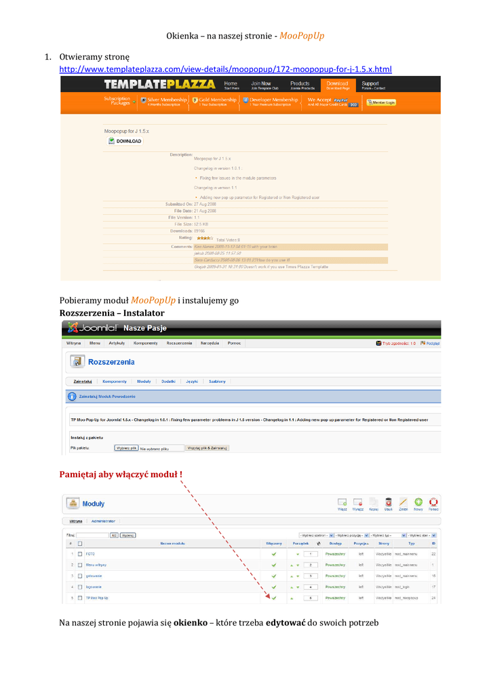Click the Wyłącz (disable) toolbar icon
The image size is (491, 694).
click(x=357, y=503)
